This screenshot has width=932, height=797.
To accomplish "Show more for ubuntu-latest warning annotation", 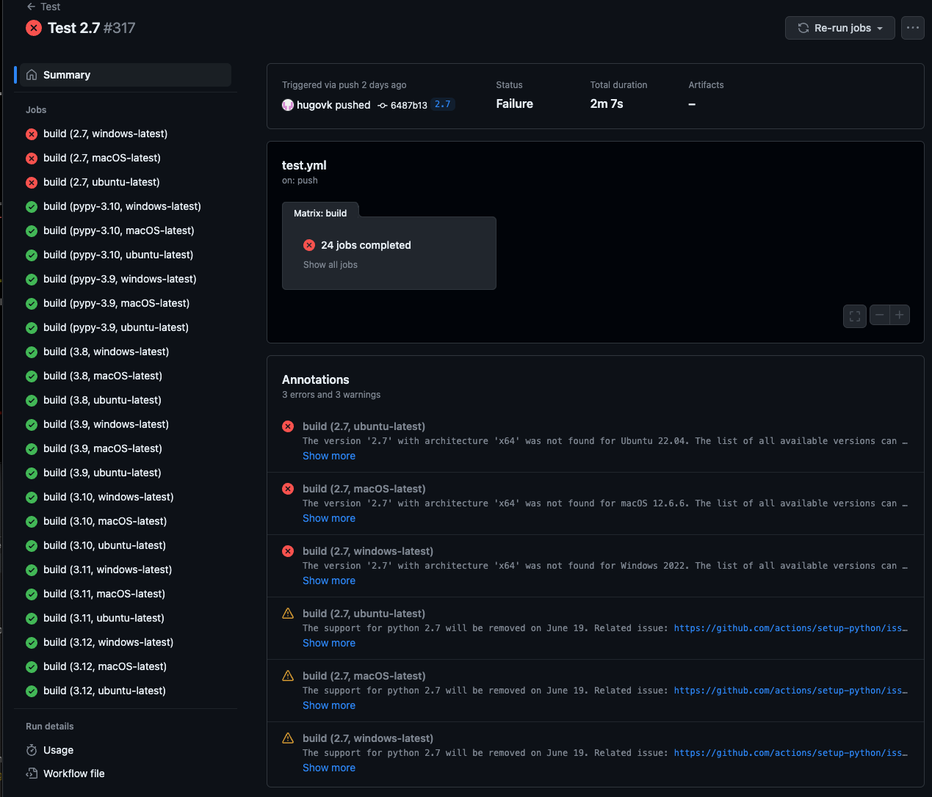I will pos(329,643).
